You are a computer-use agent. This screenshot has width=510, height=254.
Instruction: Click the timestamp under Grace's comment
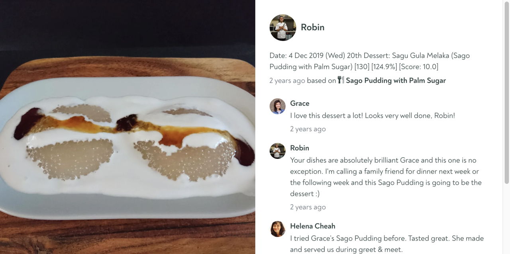[x=308, y=129]
